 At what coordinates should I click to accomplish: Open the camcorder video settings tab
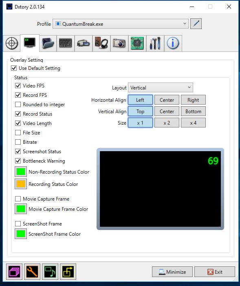click(84, 43)
